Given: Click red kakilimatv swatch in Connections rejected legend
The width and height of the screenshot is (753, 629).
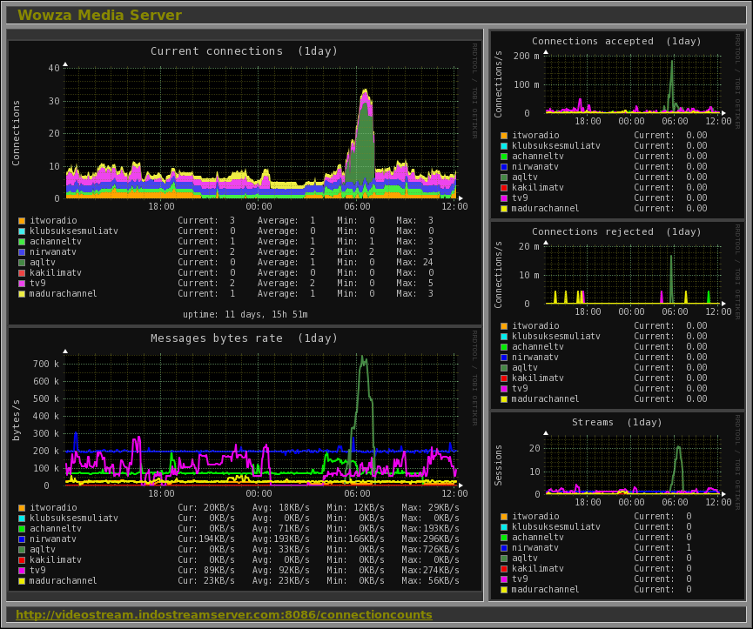Looking at the screenshot, I should (x=504, y=378).
